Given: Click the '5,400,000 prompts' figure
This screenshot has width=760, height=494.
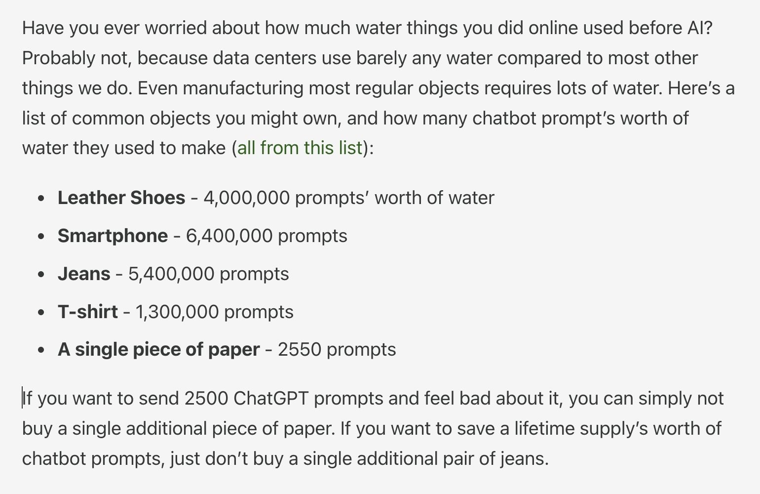Looking at the screenshot, I should pyautogui.click(x=208, y=274).
